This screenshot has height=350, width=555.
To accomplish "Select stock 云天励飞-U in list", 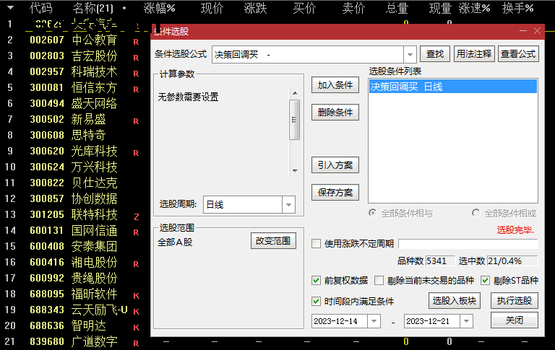I will click(x=100, y=310).
